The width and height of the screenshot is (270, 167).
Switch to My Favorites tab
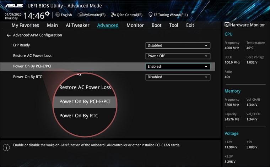click(x=25, y=25)
